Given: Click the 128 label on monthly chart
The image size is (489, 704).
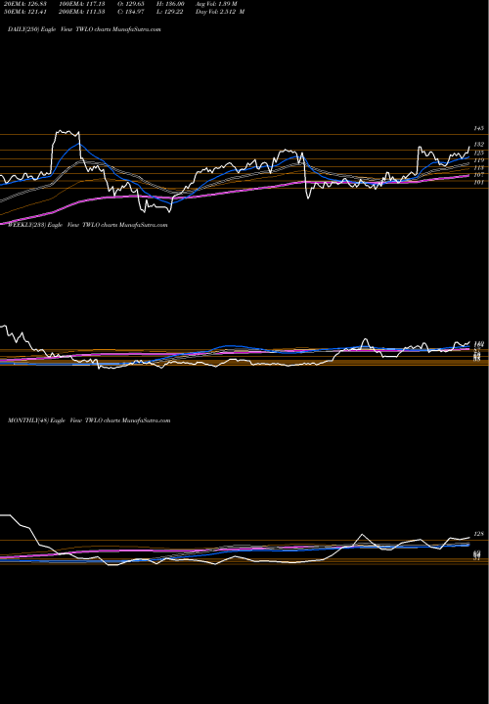Looking at the screenshot, I should 478,534.
